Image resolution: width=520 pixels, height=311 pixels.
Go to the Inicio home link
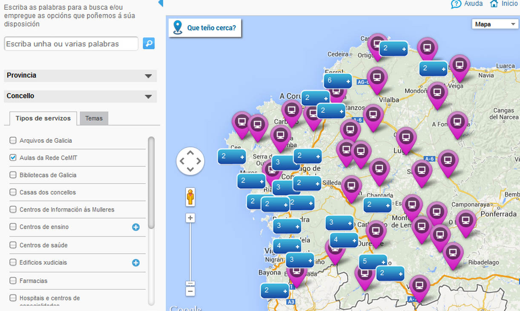[x=504, y=4]
